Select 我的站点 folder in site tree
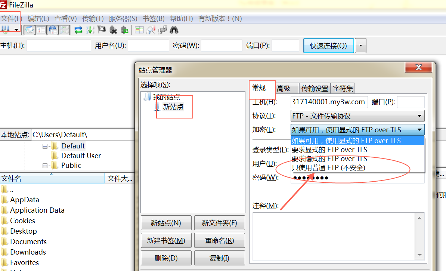This screenshot has width=446, height=271. click(x=166, y=97)
